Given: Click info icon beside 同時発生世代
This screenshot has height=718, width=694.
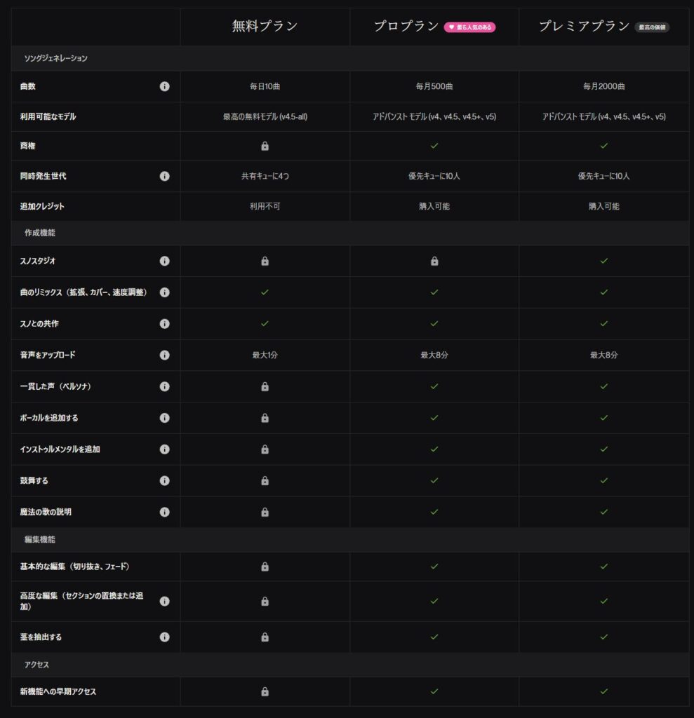Looking at the screenshot, I should point(164,176).
